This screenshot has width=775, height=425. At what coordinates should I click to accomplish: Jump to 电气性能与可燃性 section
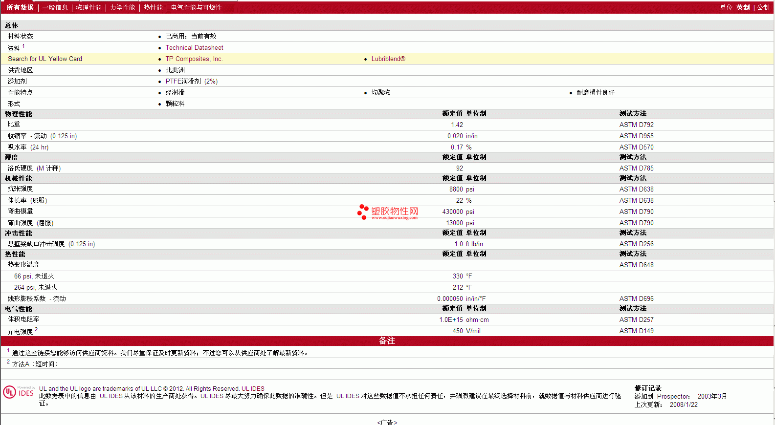click(x=196, y=8)
